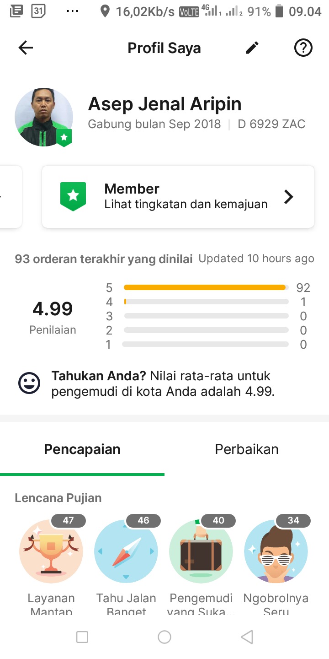The height and width of the screenshot is (659, 329).
Task: Tap the Ngobrolnya Seru sunglasses badge
Action: [276, 551]
